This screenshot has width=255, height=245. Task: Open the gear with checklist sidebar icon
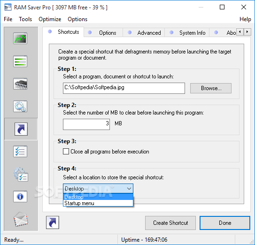point(21,174)
